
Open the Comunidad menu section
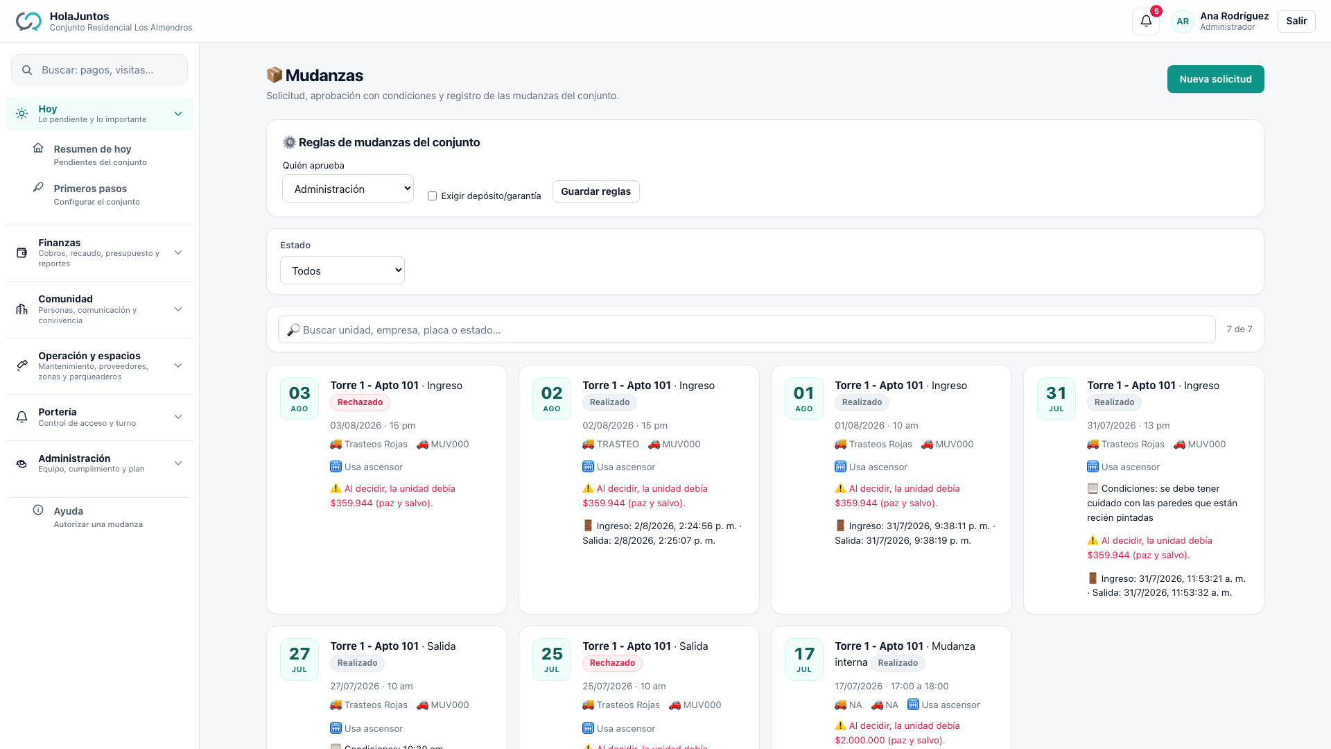[x=99, y=309]
